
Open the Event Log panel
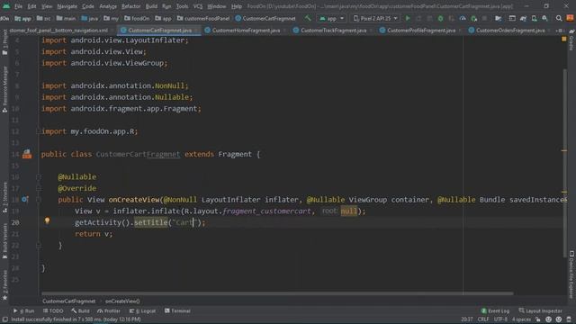(495, 310)
